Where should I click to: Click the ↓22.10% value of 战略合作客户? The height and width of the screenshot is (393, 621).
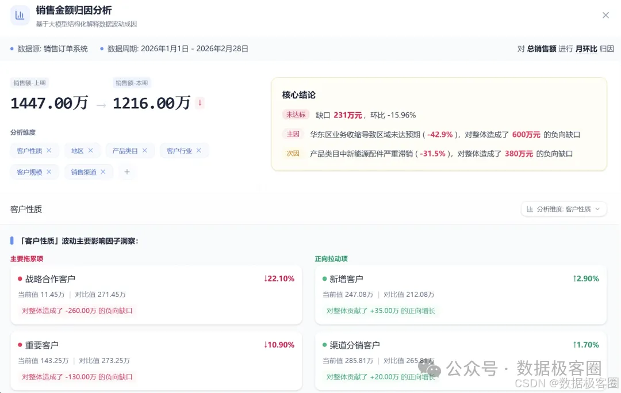(x=279, y=278)
